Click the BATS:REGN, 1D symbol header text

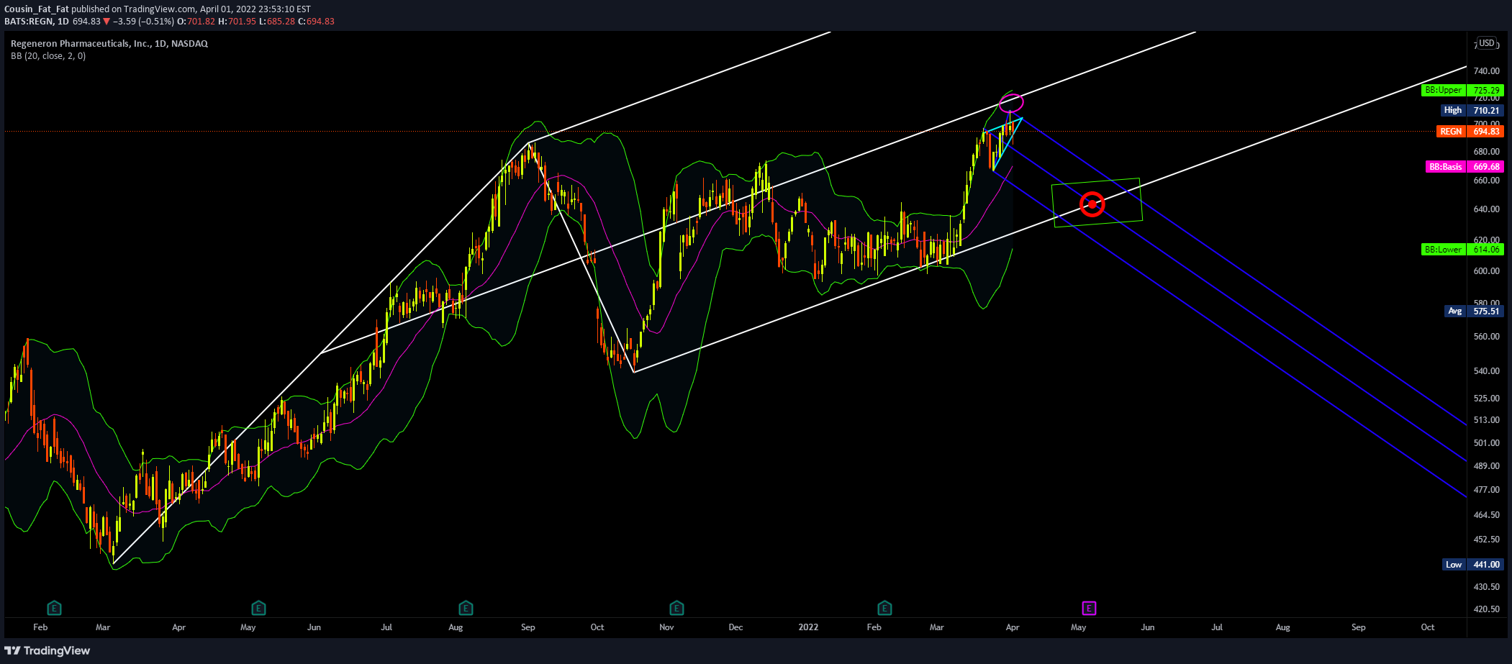click(x=37, y=22)
